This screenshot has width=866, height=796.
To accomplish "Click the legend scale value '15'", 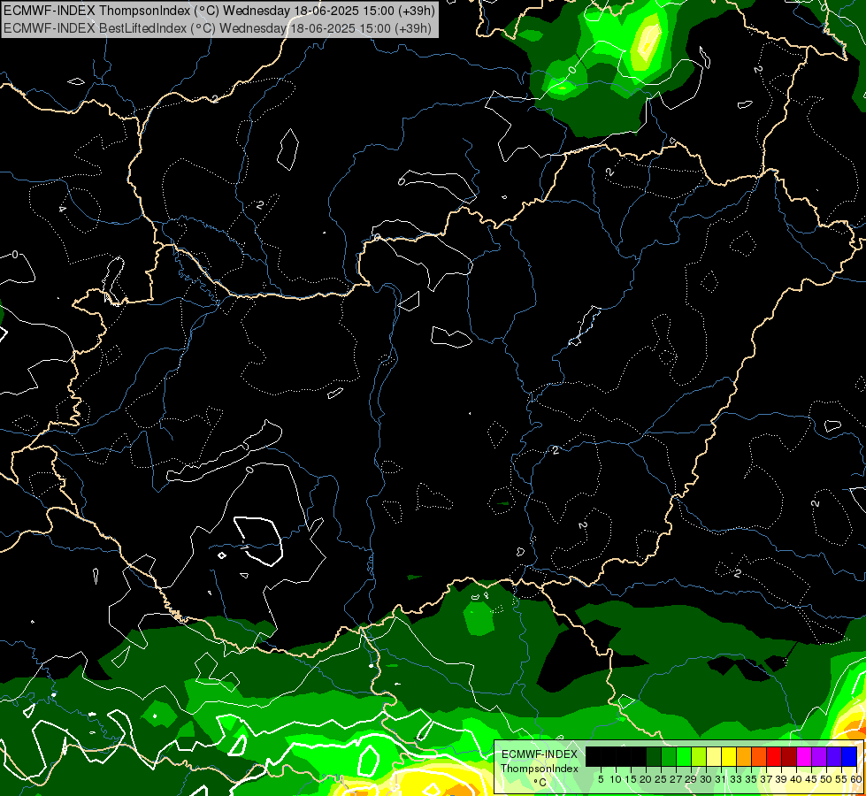I will click(631, 779).
